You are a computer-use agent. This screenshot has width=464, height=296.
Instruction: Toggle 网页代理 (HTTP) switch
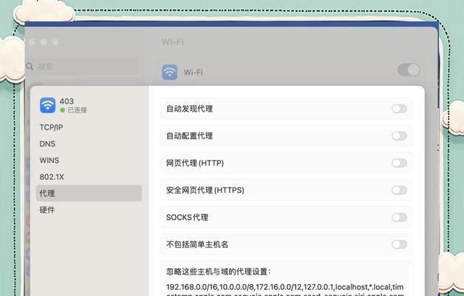point(399,163)
